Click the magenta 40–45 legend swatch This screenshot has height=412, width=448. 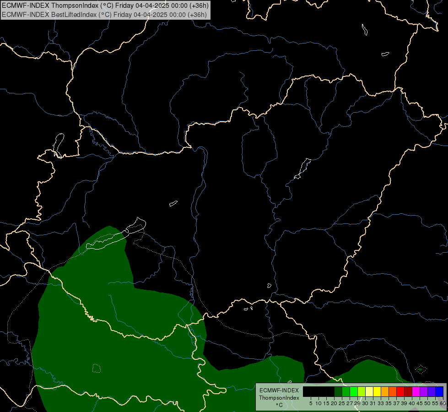(x=416, y=391)
